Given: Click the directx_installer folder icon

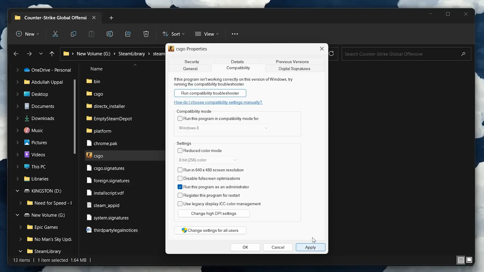Looking at the screenshot, I should [x=88, y=106].
